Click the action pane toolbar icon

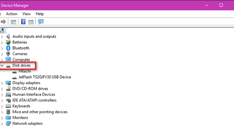pos(31,22)
